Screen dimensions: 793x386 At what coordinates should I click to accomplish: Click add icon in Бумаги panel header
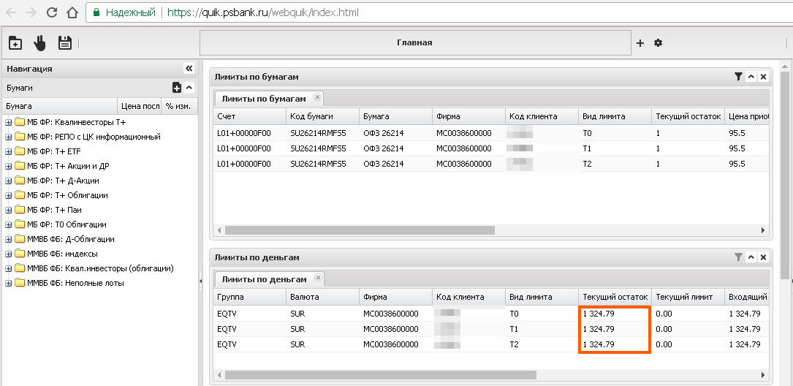coord(177,88)
